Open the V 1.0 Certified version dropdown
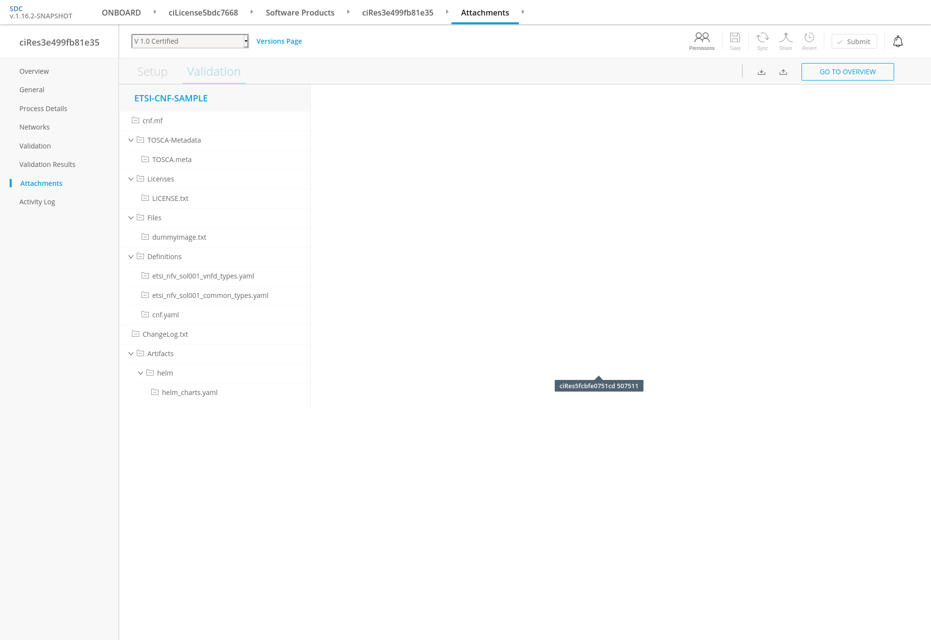Viewport: 931px width, 640px height. click(x=190, y=41)
